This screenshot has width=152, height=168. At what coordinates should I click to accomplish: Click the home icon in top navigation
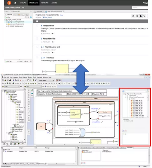15,3
